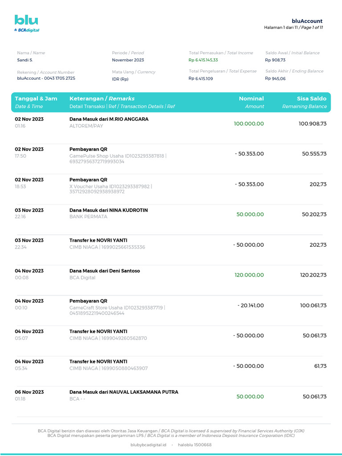This screenshot has width=342, height=456.
Task: Select the 06 Nov 2023 date
Action: point(29,392)
